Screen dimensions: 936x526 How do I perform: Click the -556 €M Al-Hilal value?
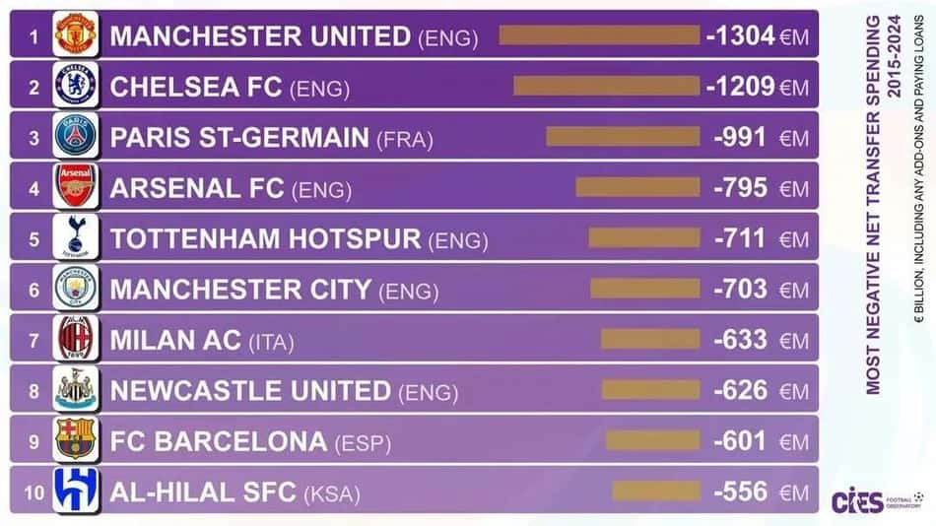click(761, 492)
